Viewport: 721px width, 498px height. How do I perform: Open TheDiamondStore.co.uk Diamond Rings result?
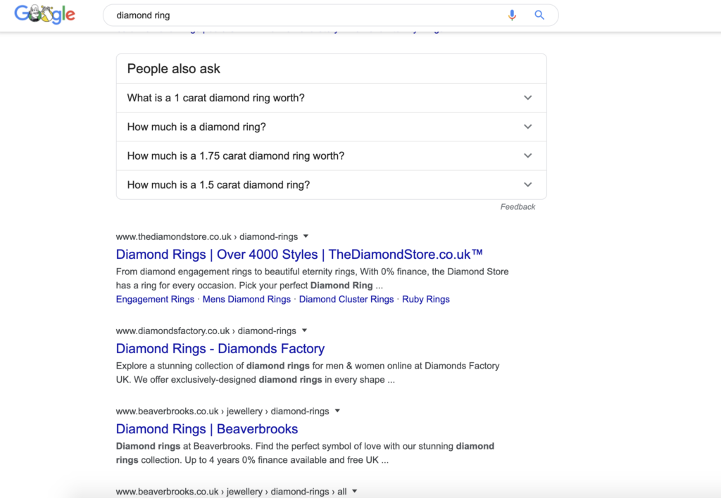coord(299,254)
